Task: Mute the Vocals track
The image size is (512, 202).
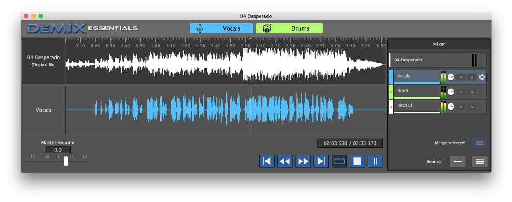Action: pyautogui.click(x=461, y=77)
